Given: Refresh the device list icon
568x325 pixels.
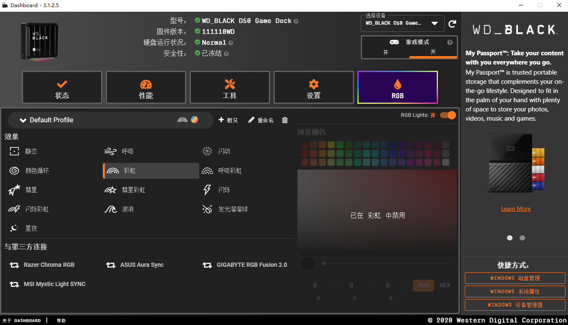Looking at the screenshot, I should click(452, 24).
